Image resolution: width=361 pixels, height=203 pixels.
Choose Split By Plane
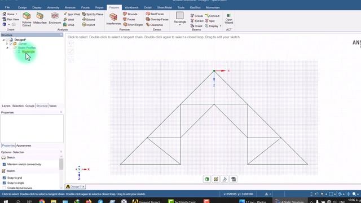(93, 14)
